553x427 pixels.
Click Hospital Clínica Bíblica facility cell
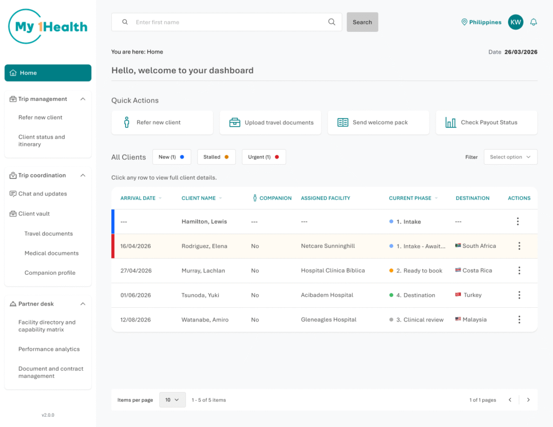(x=333, y=270)
